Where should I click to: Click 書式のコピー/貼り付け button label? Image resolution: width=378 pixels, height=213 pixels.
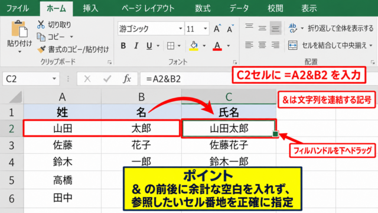point(79,50)
